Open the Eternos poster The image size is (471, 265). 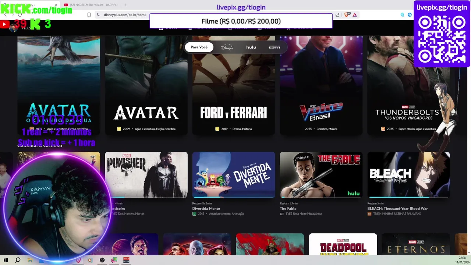pyautogui.click(x=416, y=244)
